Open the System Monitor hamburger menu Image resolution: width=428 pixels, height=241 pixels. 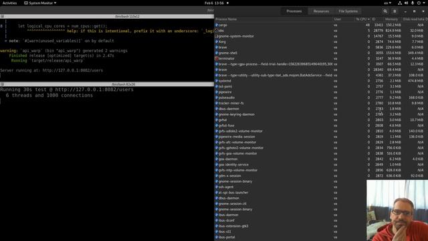[395, 11]
